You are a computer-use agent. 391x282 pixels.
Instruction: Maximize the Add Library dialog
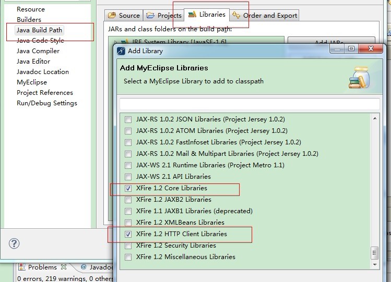tap(351, 48)
